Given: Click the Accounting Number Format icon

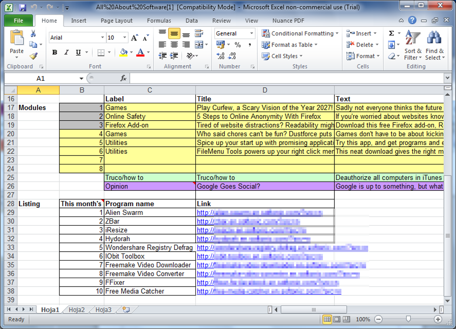Looking at the screenshot, I should coord(220,45).
